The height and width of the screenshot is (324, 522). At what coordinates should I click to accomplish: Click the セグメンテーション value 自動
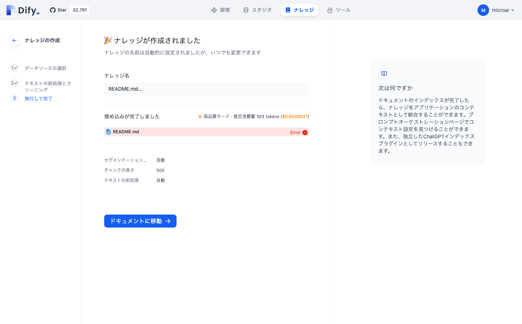(161, 160)
